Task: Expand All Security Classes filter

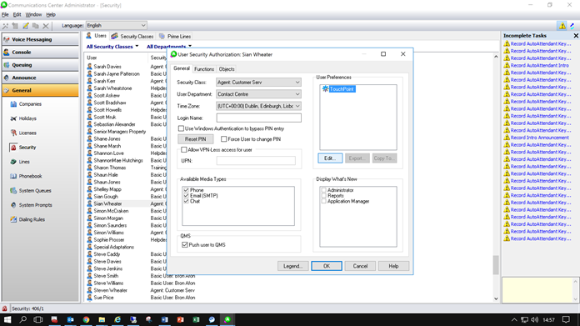Action: tap(112, 47)
